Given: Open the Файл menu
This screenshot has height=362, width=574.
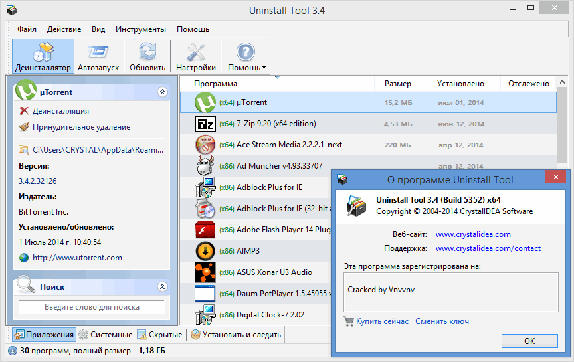Looking at the screenshot, I should pyautogui.click(x=27, y=29).
